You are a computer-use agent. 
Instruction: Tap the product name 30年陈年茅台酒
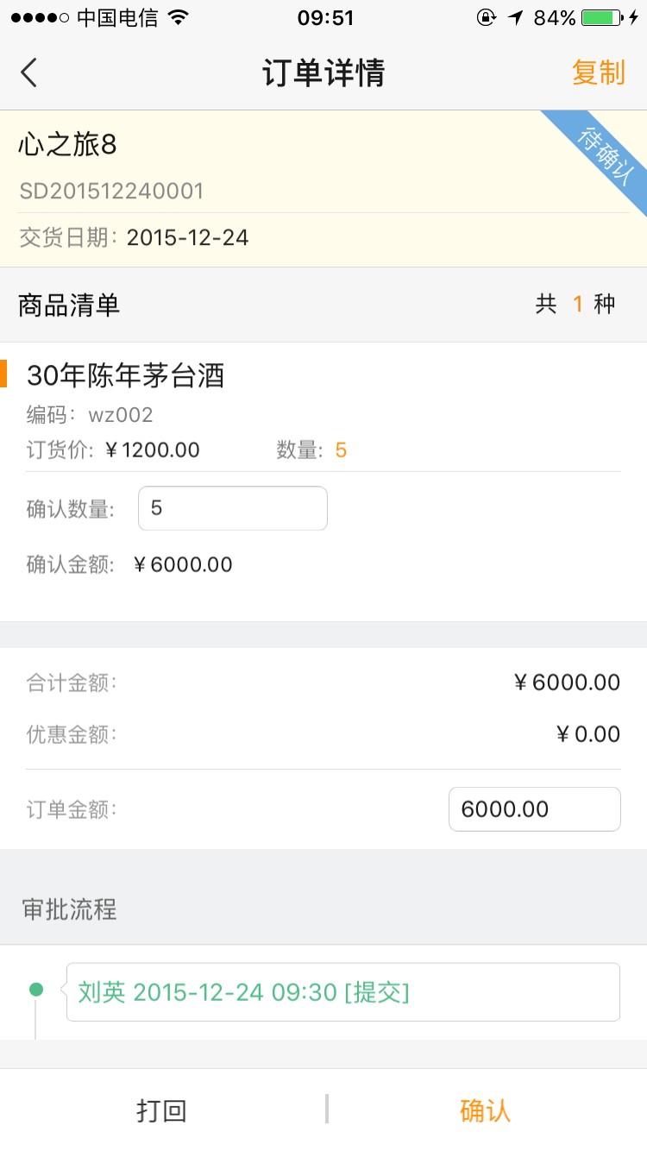(125, 375)
